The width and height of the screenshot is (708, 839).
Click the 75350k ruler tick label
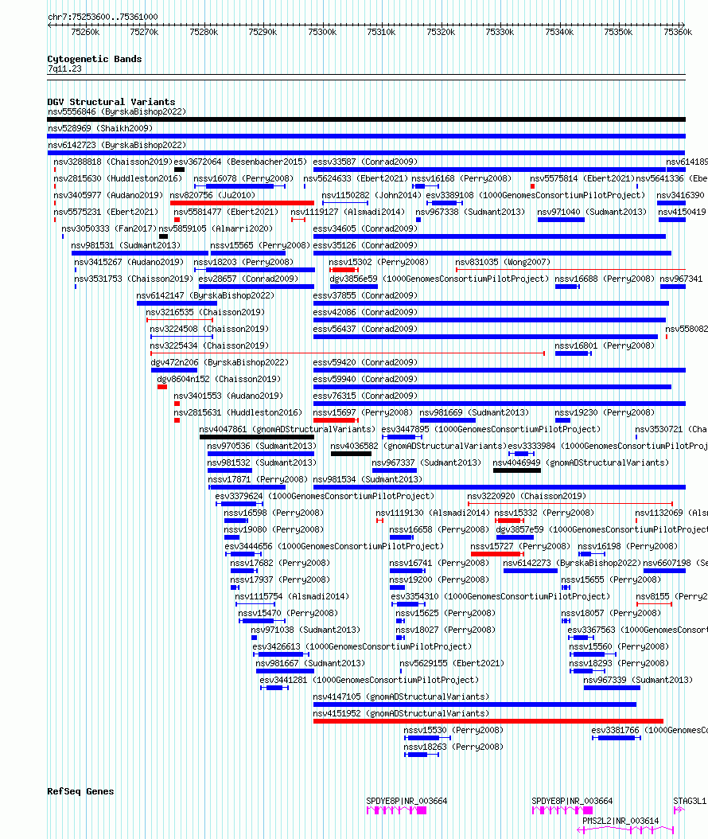click(x=618, y=32)
